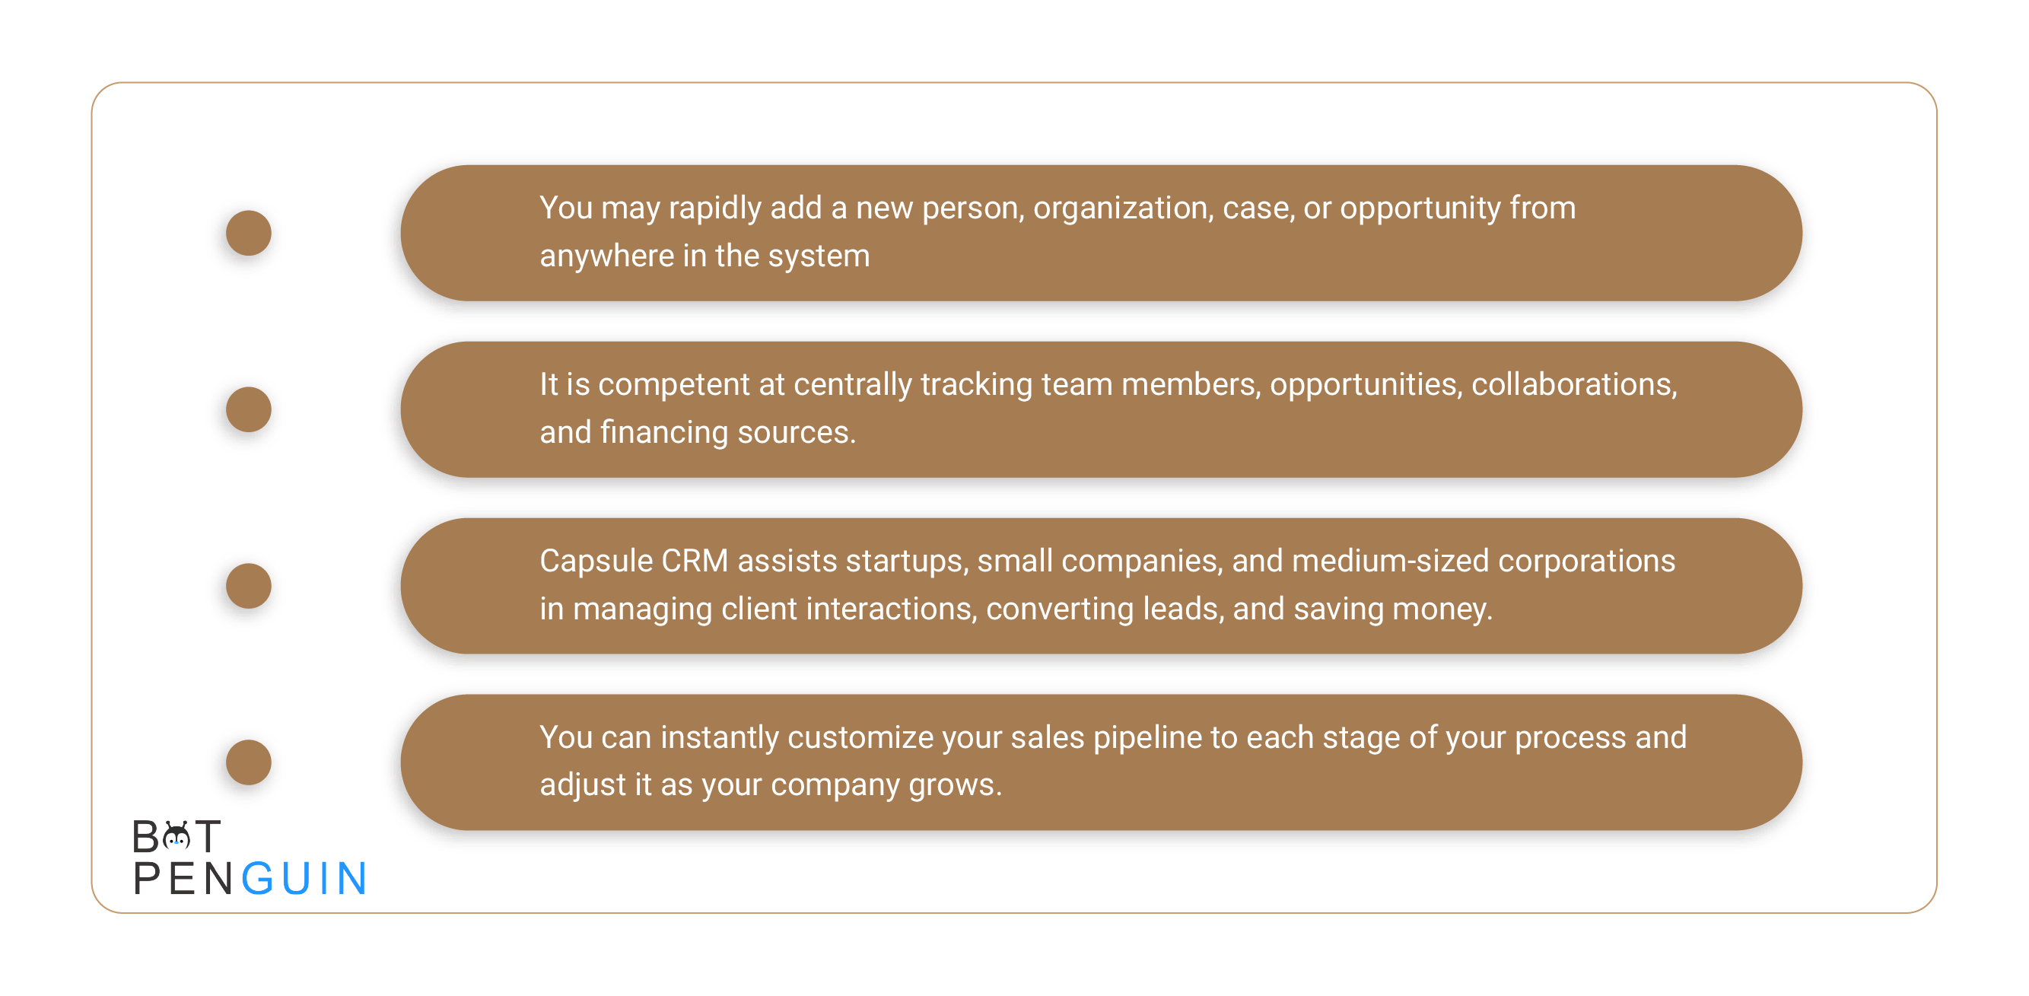
Task: Click the word 'collaborations,' in the second pill
Action: pos(1574,385)
